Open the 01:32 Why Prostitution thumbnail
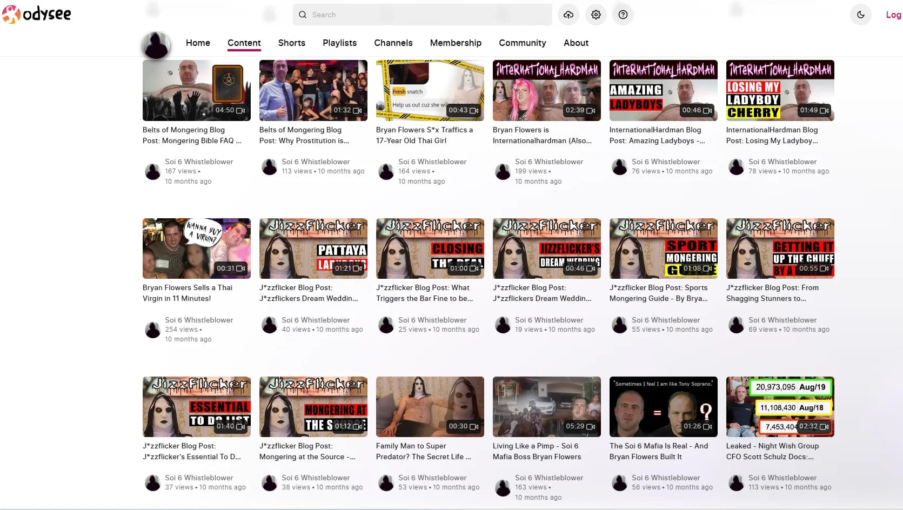The height and width of the screenshot is (510, 903). click(313, 90)
